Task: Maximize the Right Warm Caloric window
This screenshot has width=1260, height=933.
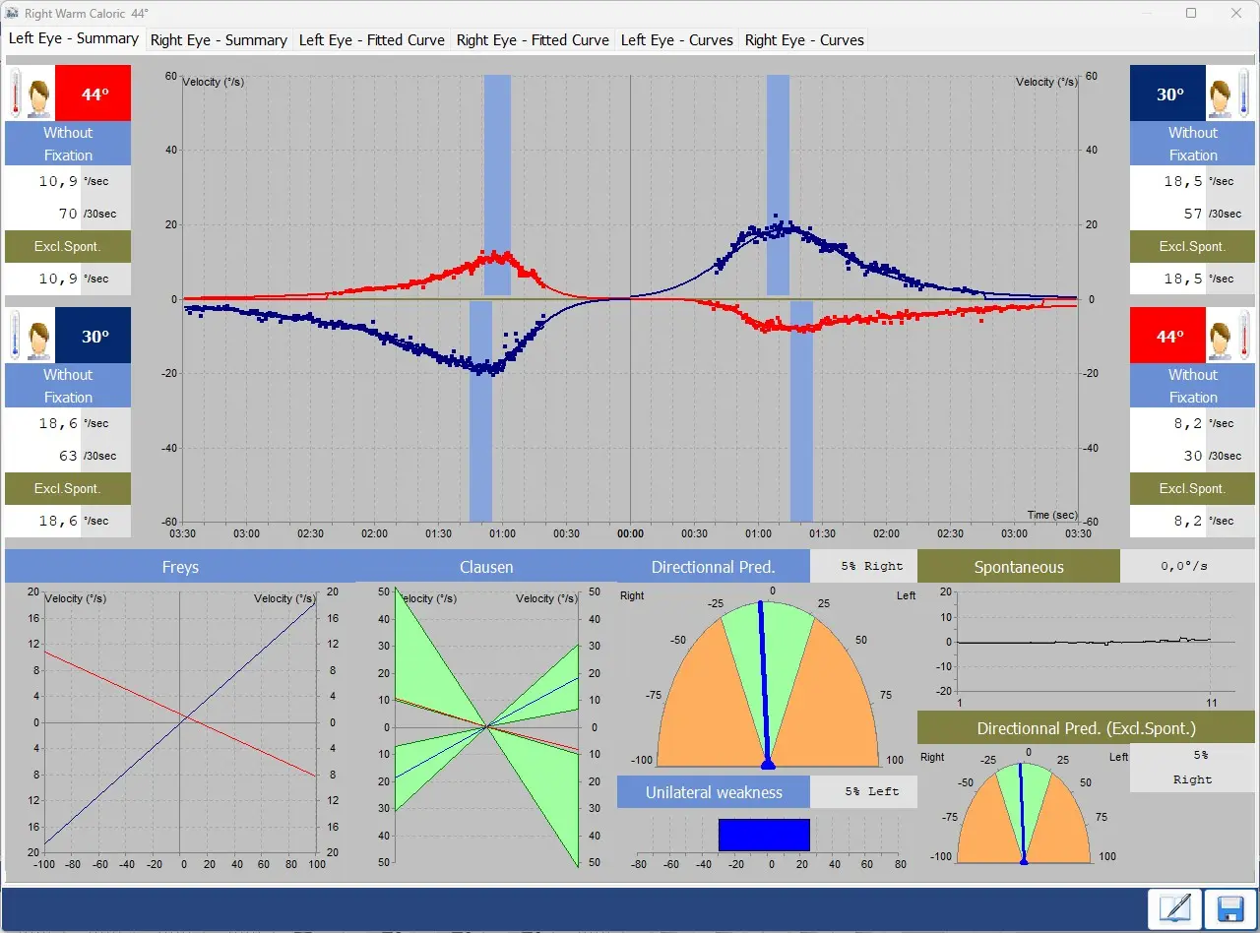Action: (1191, 14)
